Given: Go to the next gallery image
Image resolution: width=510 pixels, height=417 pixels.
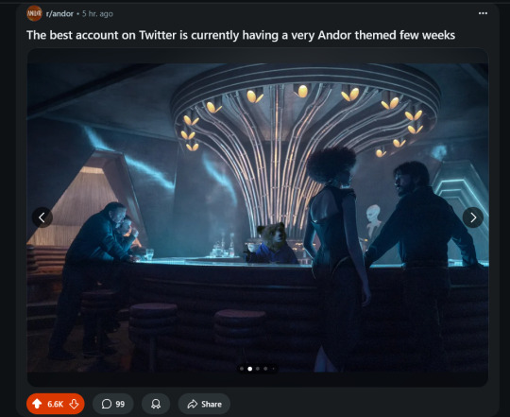Looking at the screenshot, I should pos(473,217).
